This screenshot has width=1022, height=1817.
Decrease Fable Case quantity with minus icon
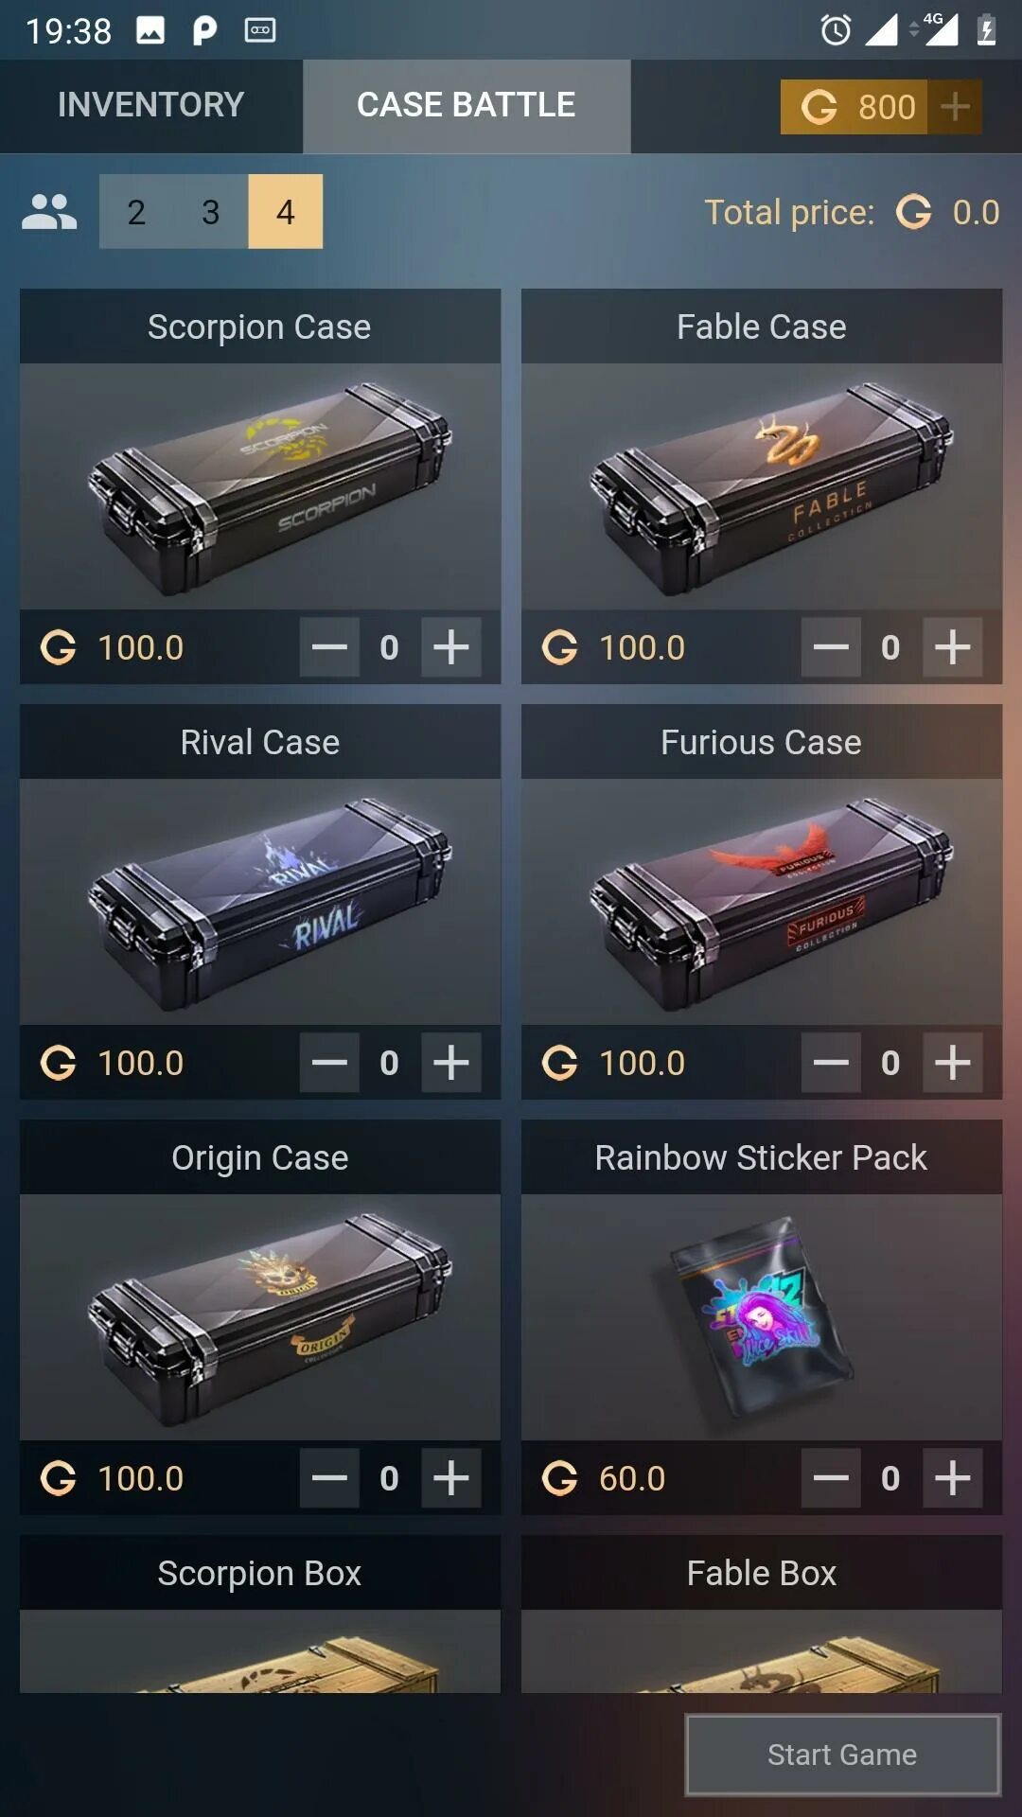click(x=831, y=647)
